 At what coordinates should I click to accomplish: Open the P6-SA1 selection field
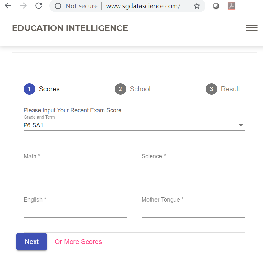tap(128, 125)
